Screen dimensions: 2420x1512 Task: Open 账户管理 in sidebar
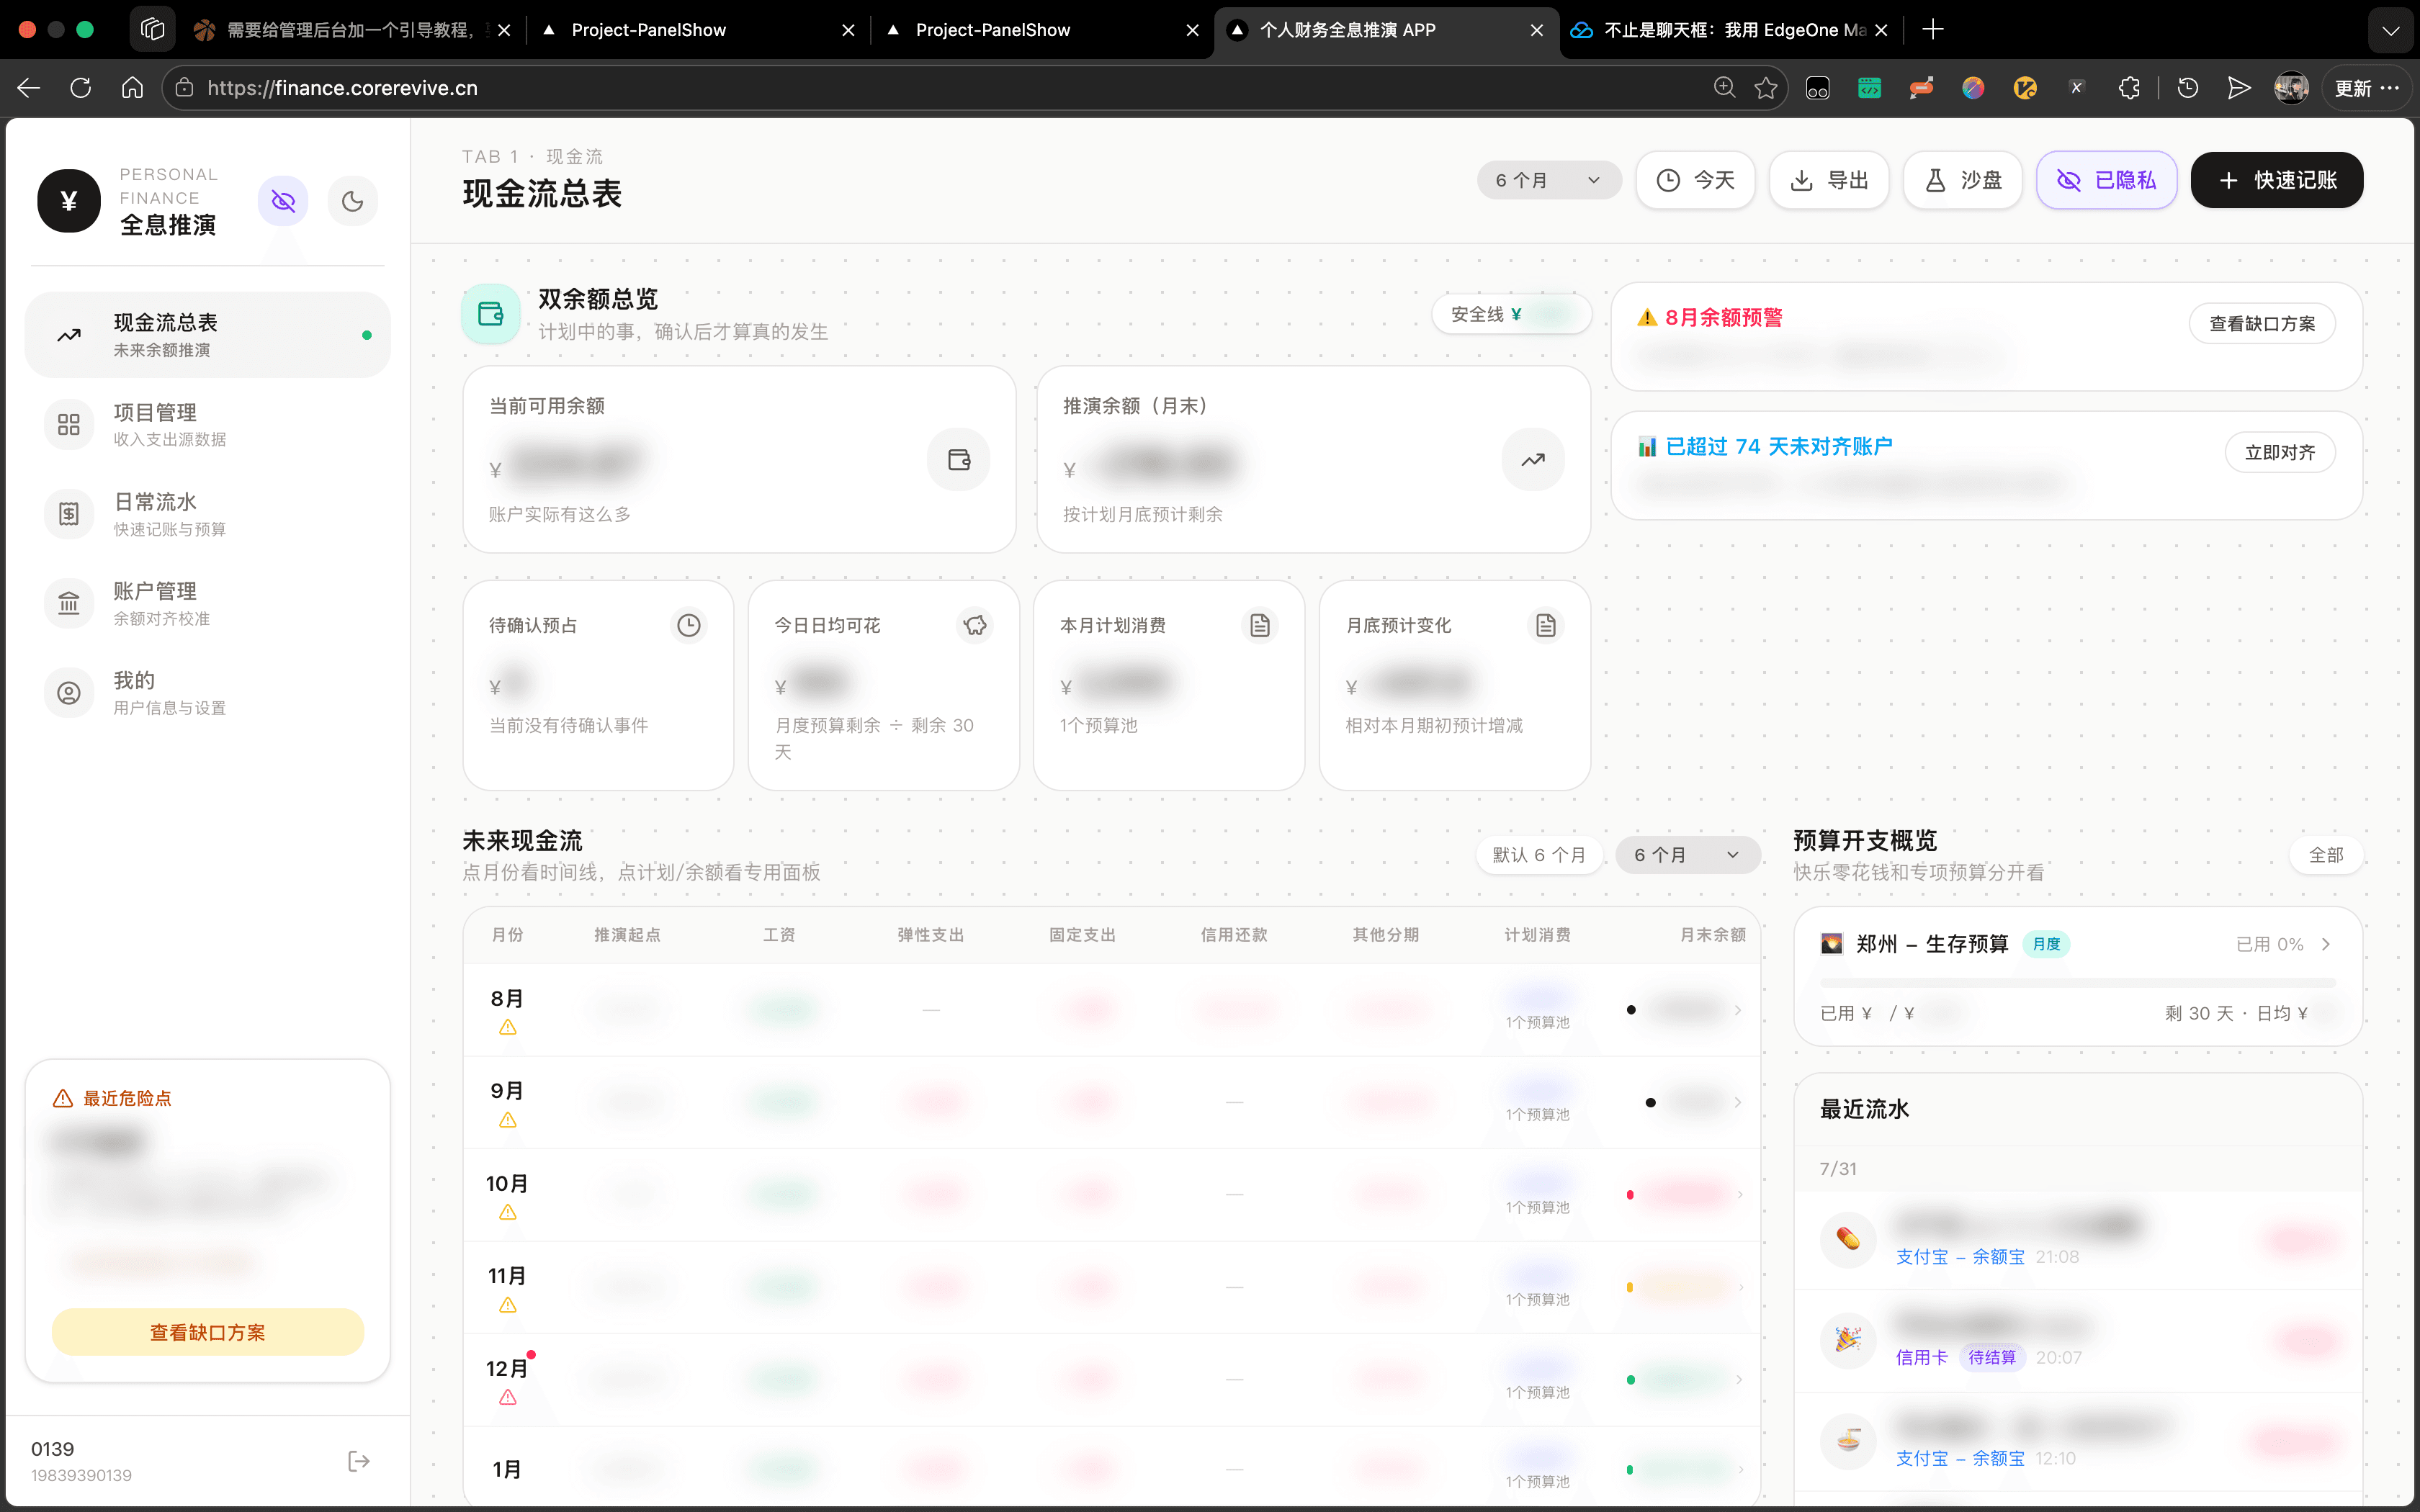point(207,603)
